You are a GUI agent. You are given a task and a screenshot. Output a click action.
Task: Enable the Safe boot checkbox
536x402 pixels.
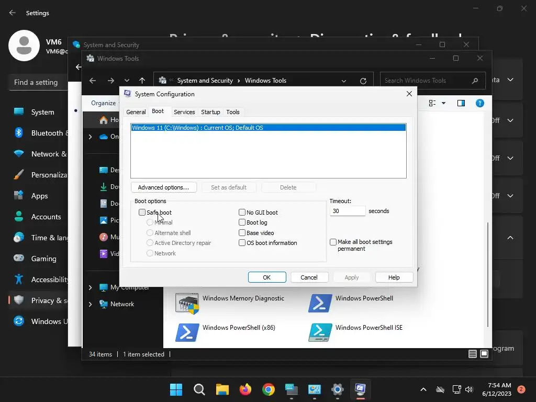[x=142, y=213]
